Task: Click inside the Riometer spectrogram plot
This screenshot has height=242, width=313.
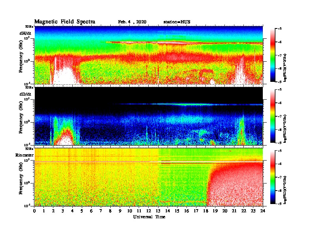Action: [149, 177]
